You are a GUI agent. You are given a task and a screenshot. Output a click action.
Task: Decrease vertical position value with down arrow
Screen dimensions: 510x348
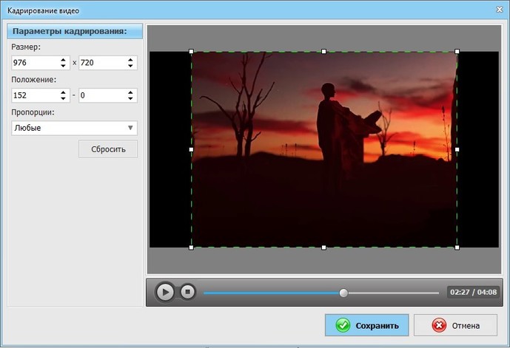pyautogui.click(x=131, y=99)
